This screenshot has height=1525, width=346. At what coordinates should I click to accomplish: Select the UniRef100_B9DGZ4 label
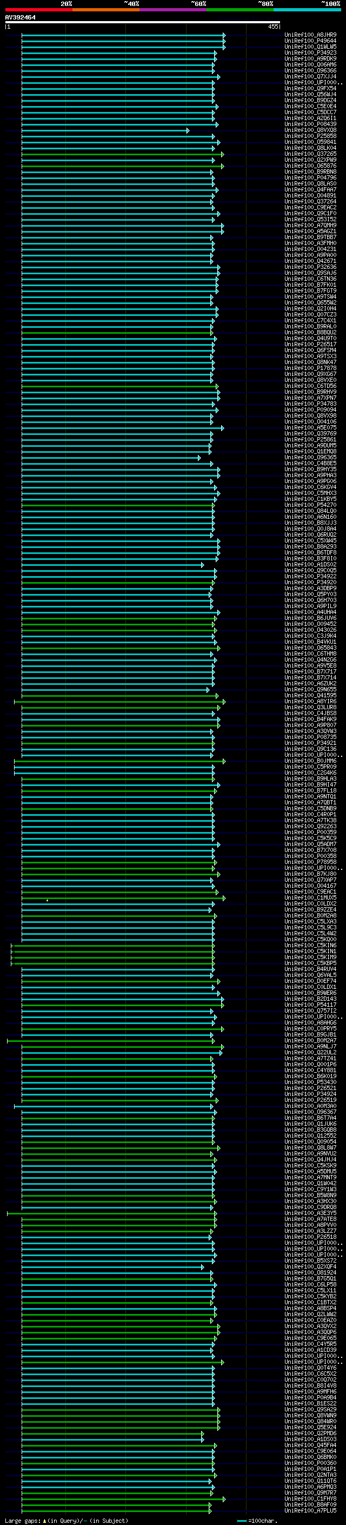(310, 100)
